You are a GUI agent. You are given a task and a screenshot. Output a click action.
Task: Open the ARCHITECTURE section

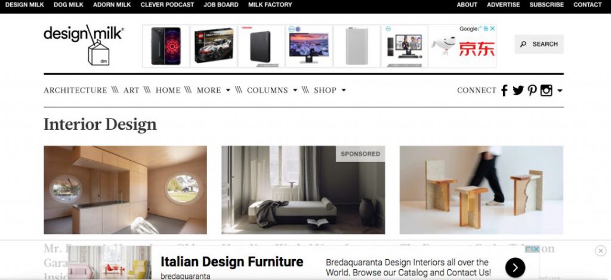75,90
